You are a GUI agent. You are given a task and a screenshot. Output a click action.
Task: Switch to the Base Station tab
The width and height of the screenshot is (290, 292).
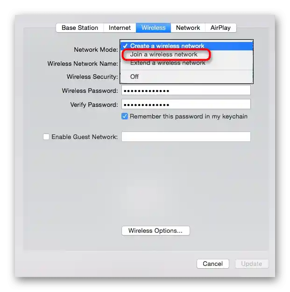tap(80, 28)
